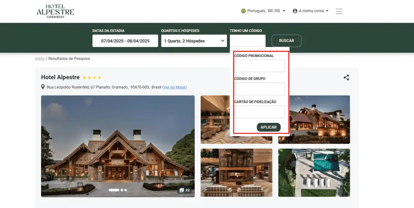Expand the 1 Quarto, 2 Hóspedes dropdown
The width and height of the screenshot is (414, 208).
[x=194, y=41]
